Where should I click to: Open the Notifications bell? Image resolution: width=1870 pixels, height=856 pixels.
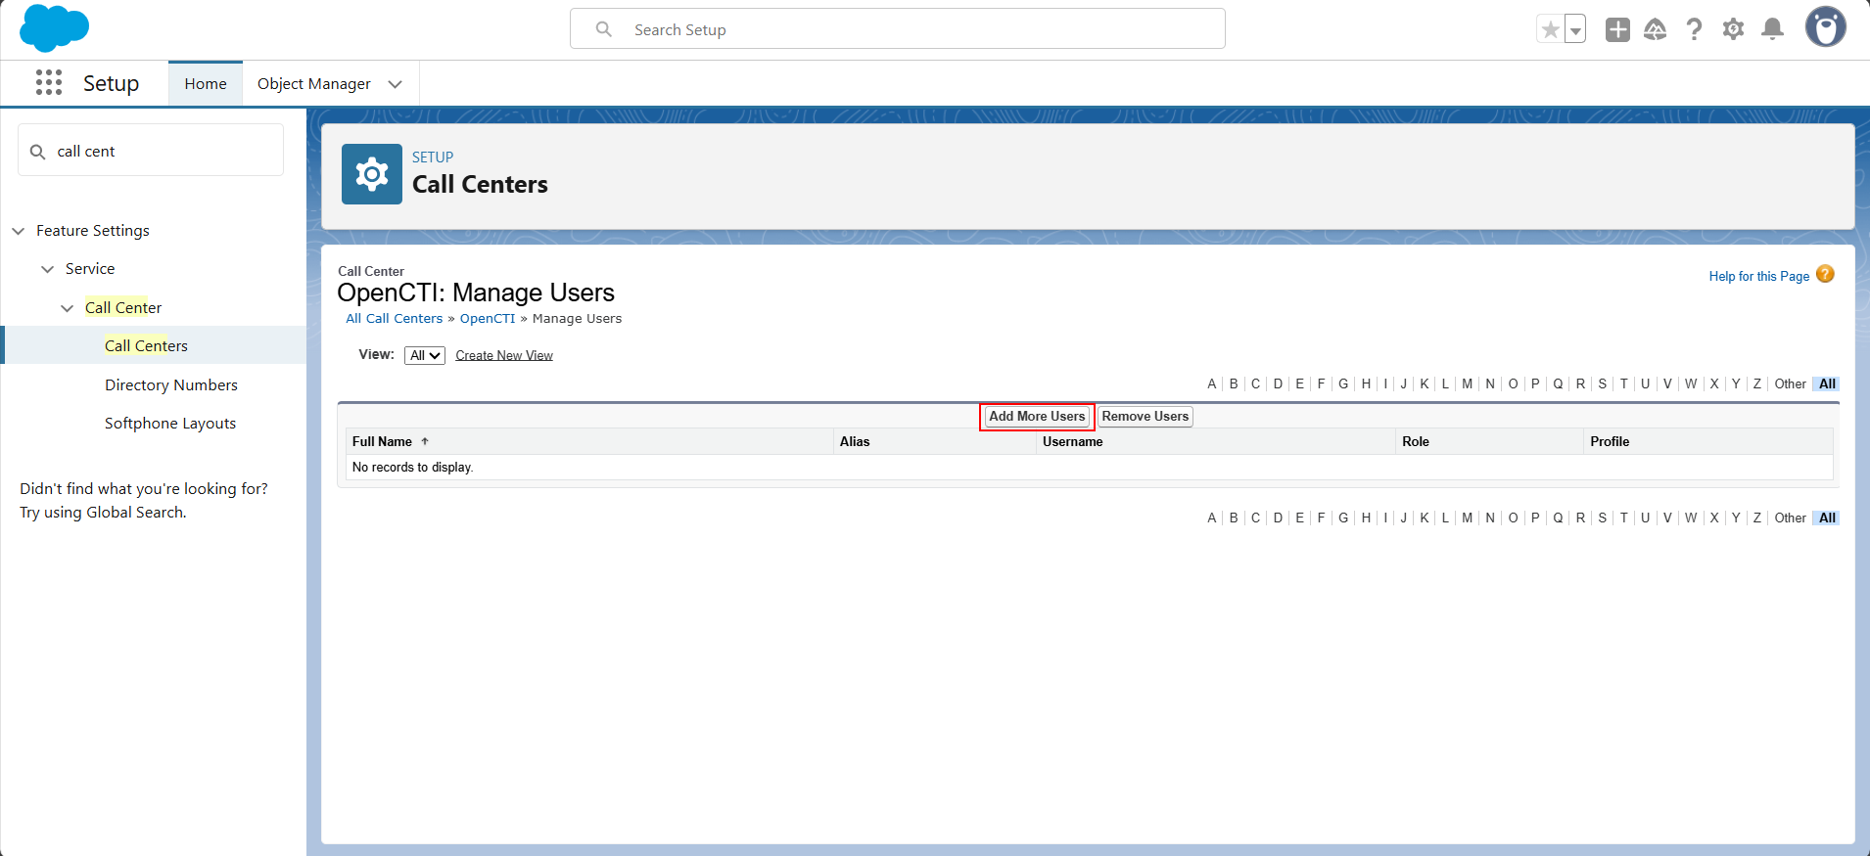point(1772,29)
